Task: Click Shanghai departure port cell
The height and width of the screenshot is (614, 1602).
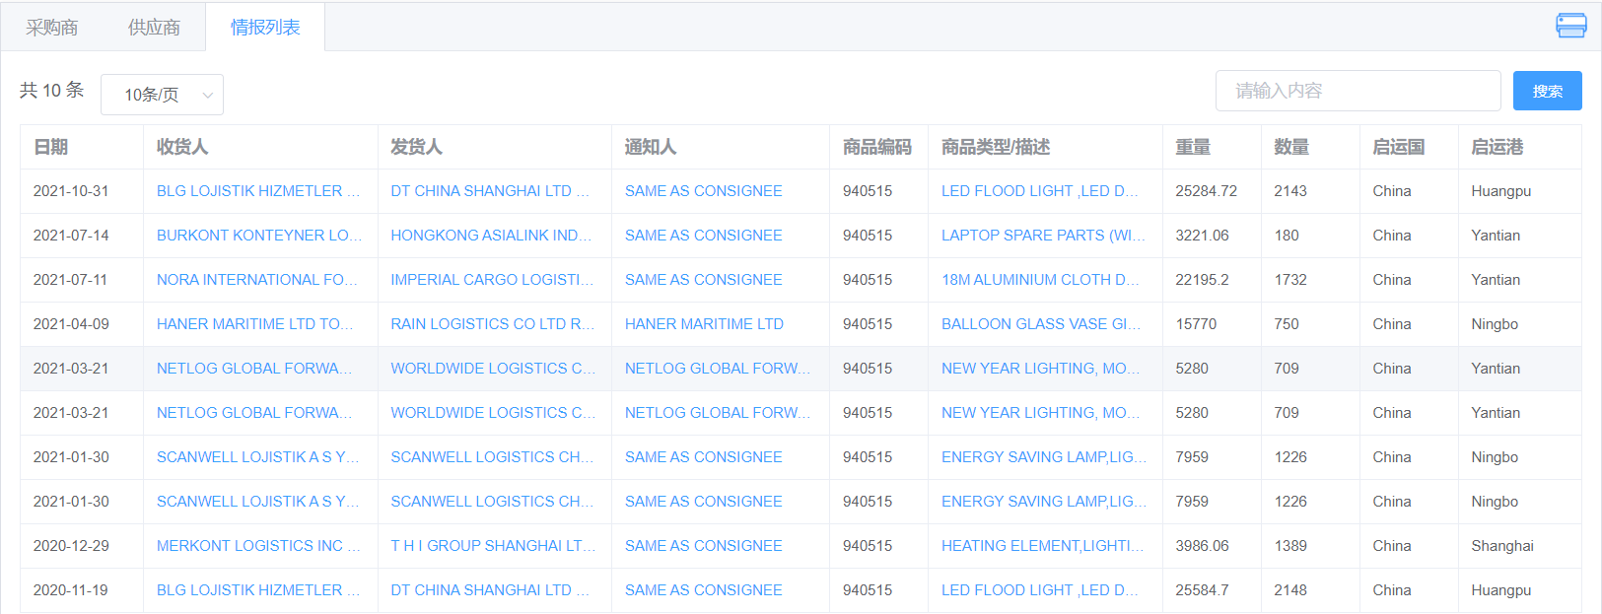Action: [x=1502, y=546]
